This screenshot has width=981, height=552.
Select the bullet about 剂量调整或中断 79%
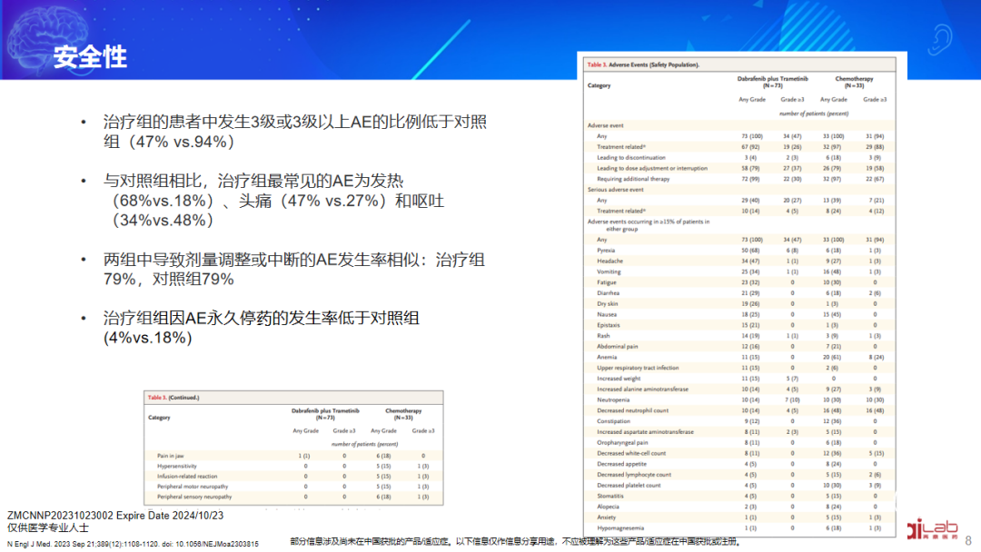[x=293, y=270]
